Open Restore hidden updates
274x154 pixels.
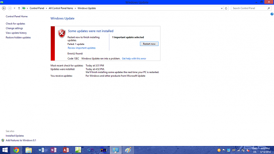18,38
